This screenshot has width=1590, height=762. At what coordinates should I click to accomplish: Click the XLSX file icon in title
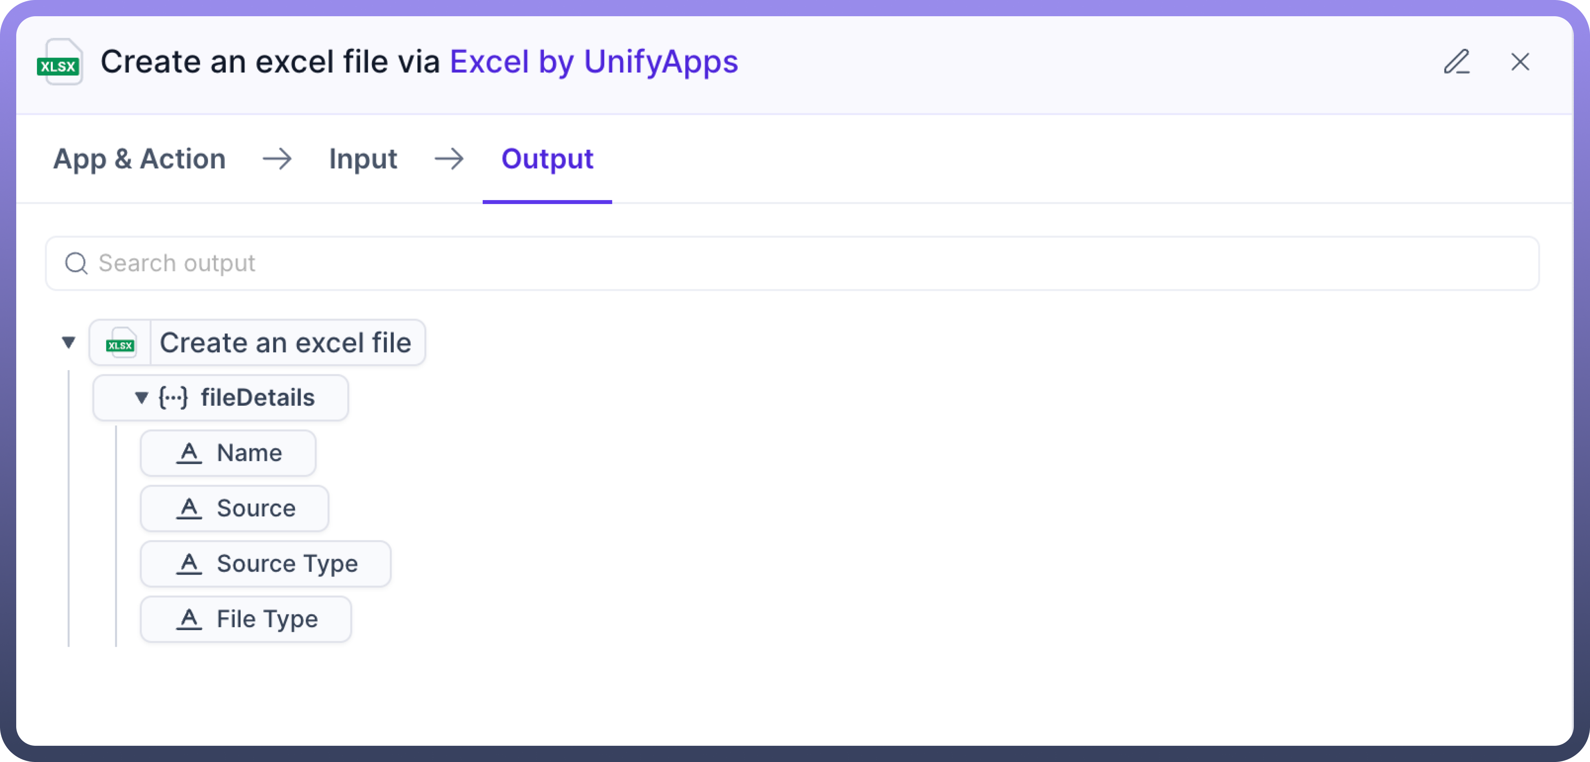click(60, 62)
